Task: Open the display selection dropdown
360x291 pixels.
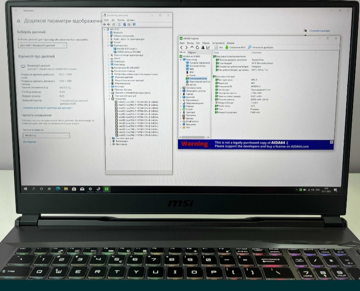Action: coord(42,45)
